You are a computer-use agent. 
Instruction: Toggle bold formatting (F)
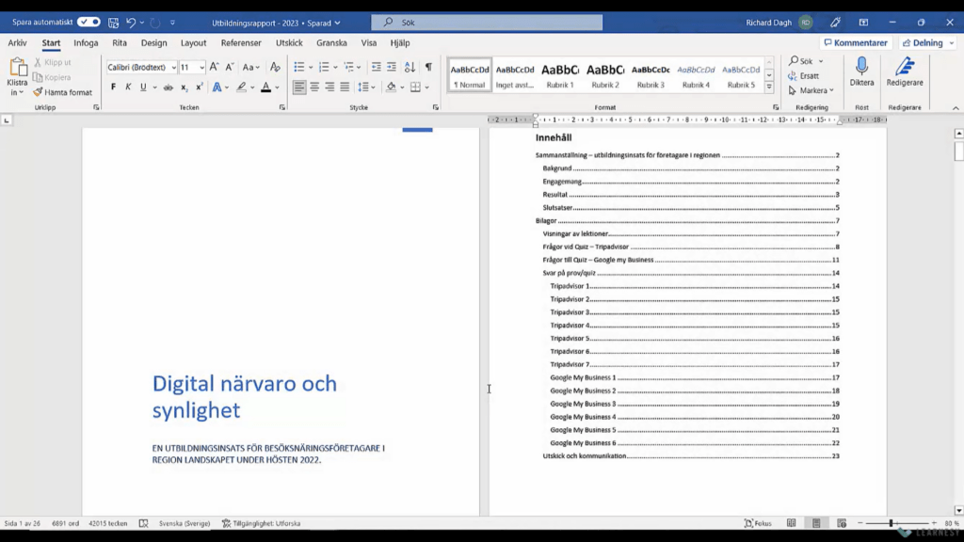(113, 88)
